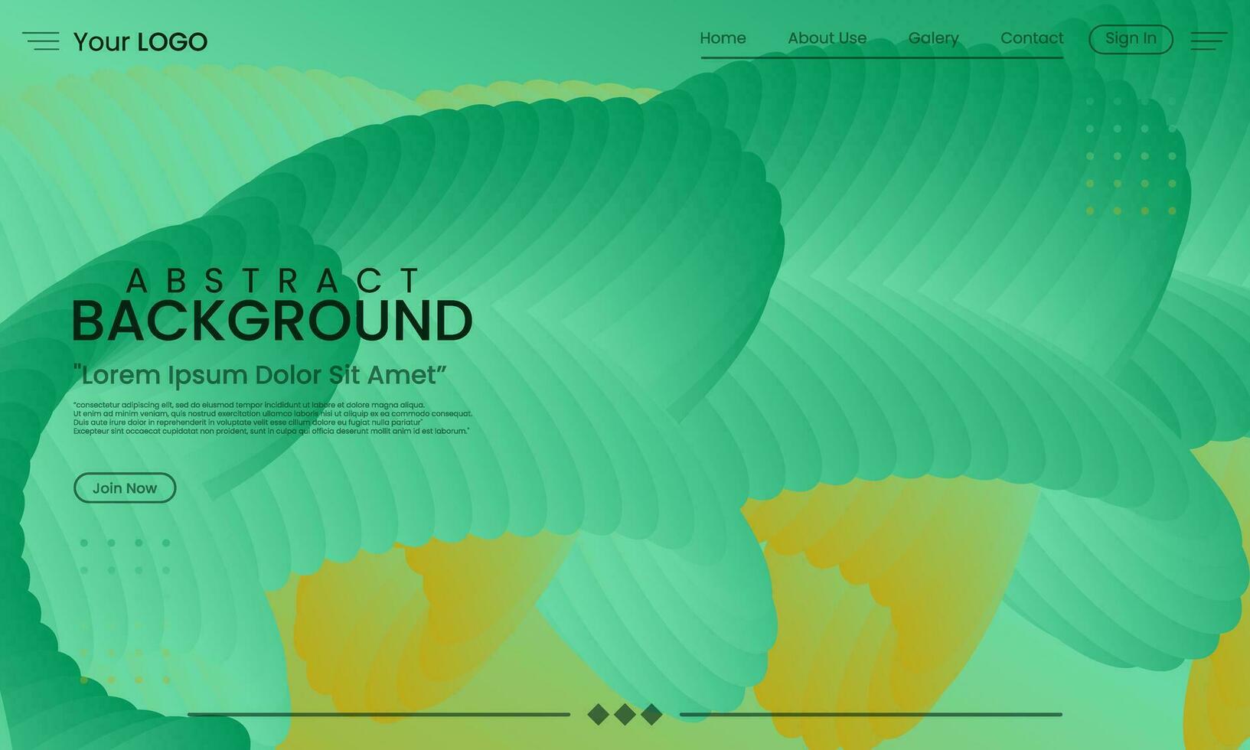Image resolution: width=1250 pixels, height=750 pixels.
Task: Open the About Use nav item
Action: point(827,38)
